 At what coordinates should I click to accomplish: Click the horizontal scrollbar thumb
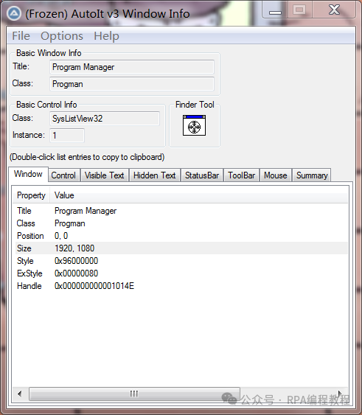(134, 394)
